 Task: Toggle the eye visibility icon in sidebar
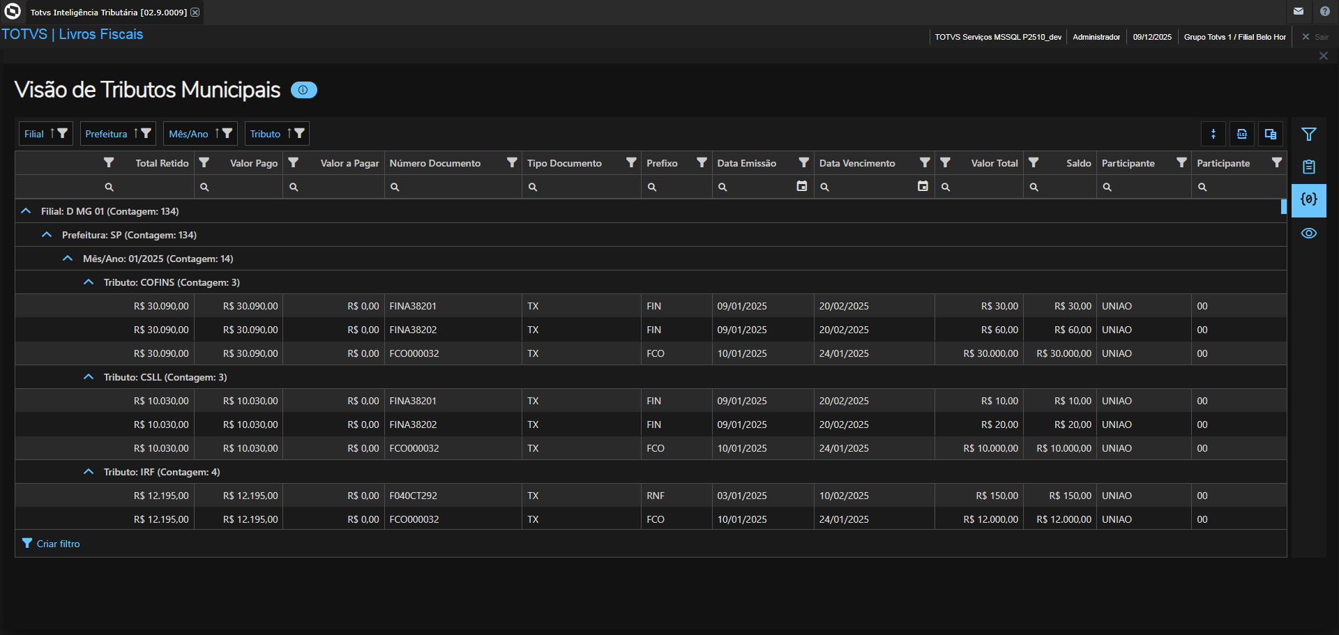1309,234
